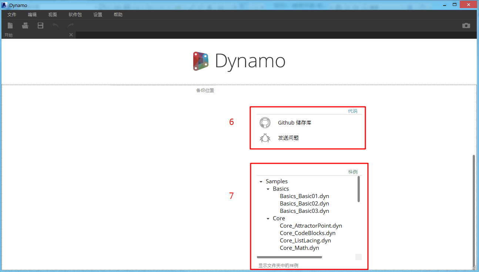This screenshot has height=272, width=479.
Task: Open Core_ListLacing.dyn sample
Action: pyautogui.click(x=305, y=241)
